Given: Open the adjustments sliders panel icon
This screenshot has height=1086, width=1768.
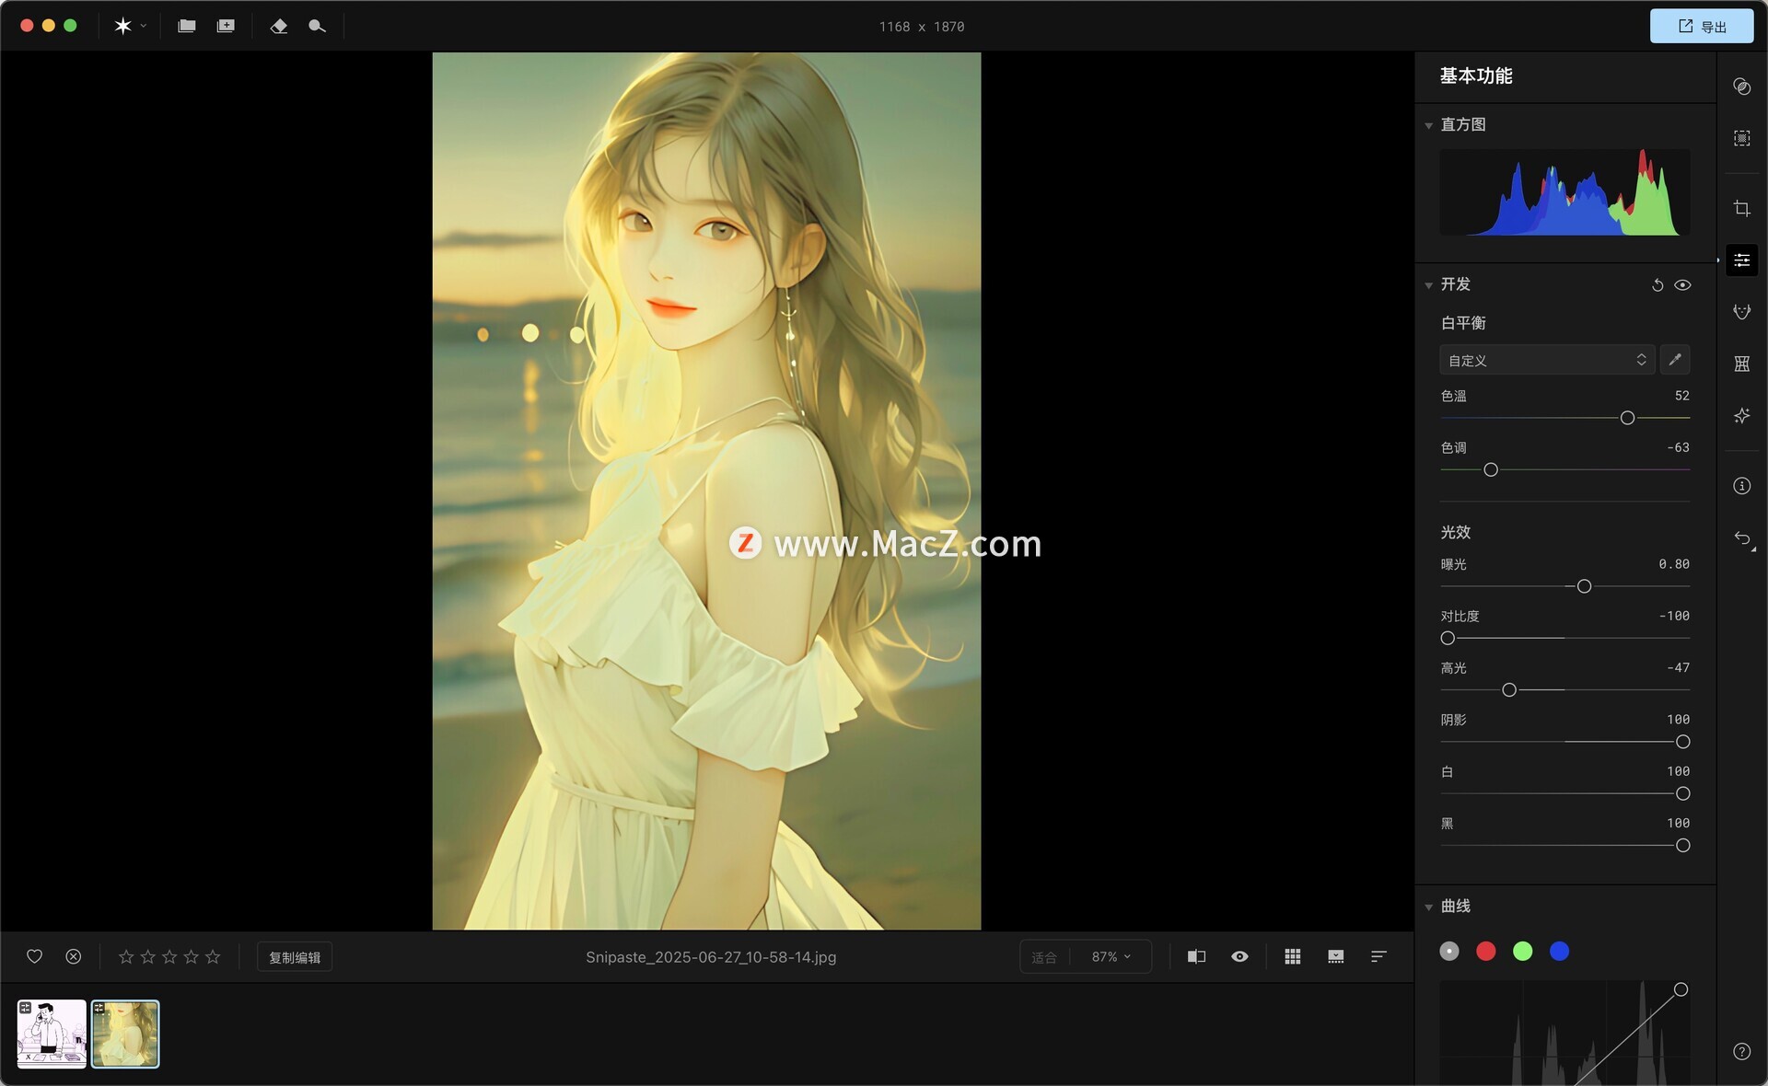Looking at the screenshot, I should 1741,260.
